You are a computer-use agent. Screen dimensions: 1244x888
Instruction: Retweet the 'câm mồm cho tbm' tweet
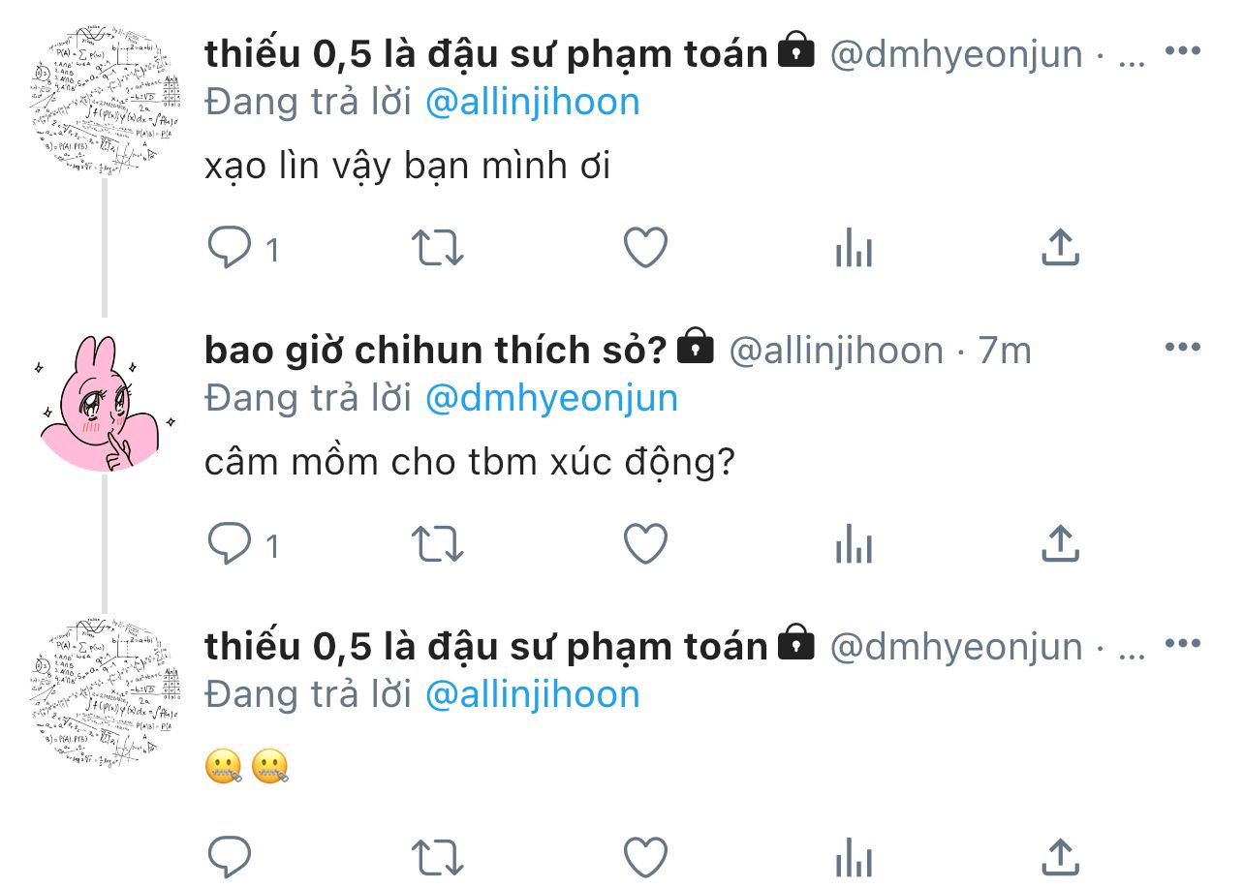point(438,544)
